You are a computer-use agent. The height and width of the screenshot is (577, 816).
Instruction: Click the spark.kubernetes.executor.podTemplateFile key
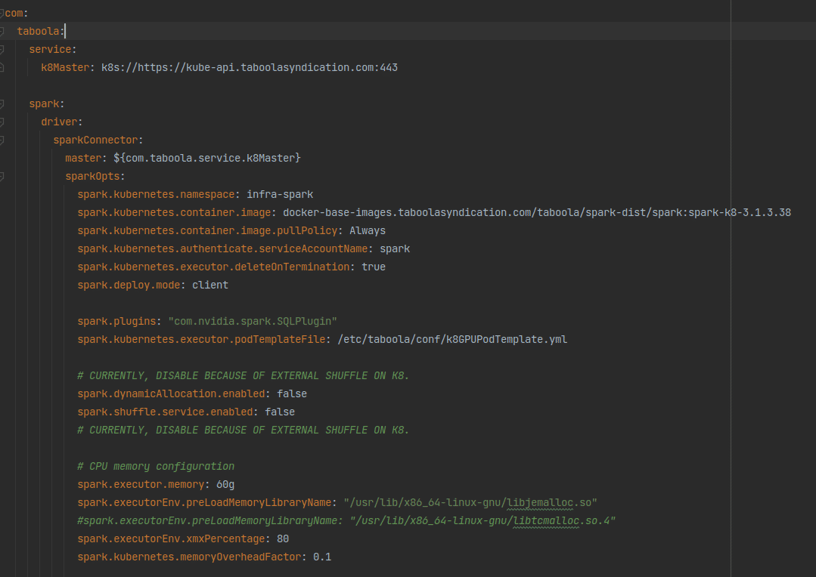201,339
